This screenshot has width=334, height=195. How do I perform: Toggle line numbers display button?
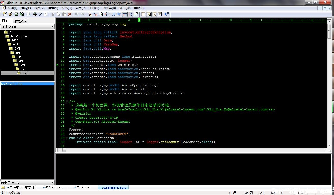coord(130,14)
